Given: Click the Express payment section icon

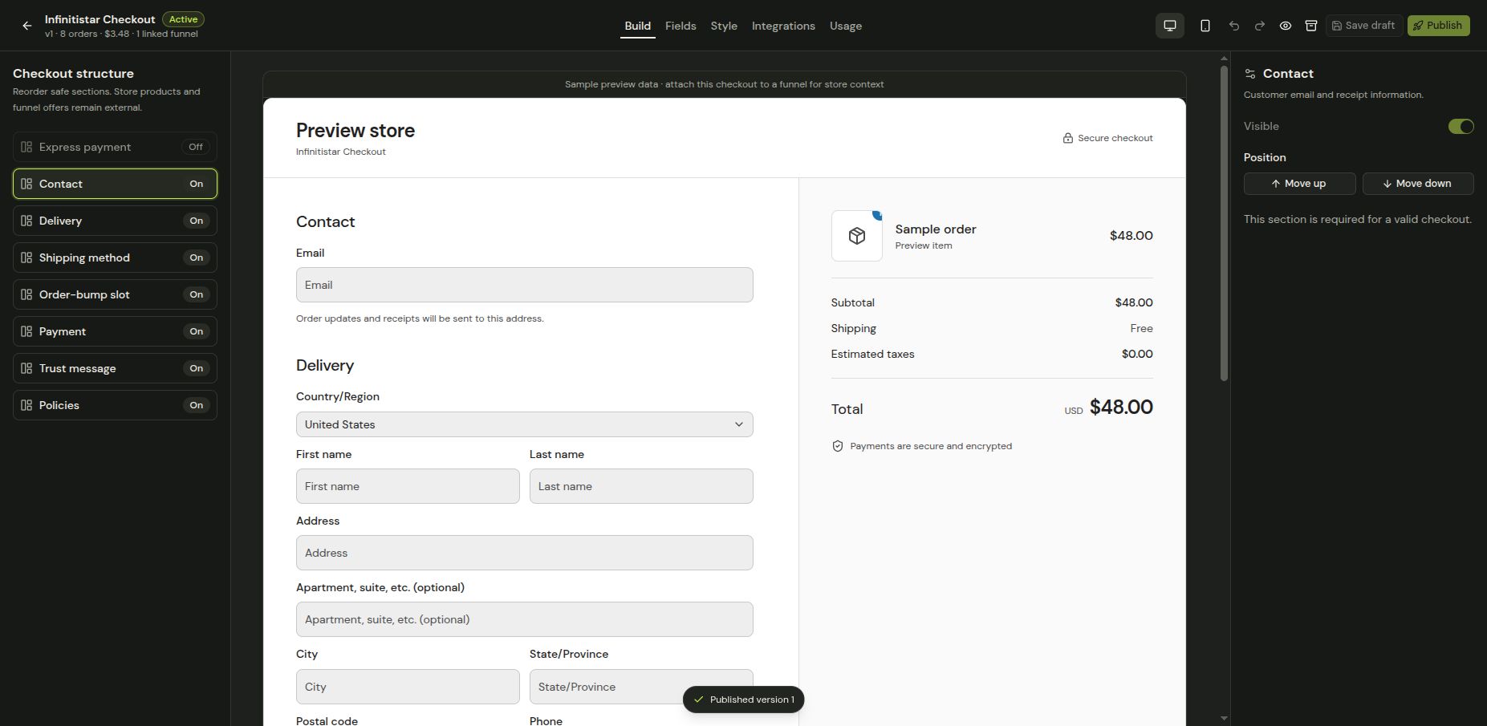Looking at the screenshot, I should click(x=26, y=147).
